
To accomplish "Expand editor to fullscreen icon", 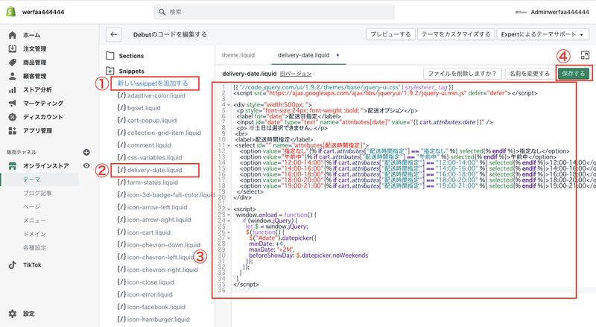I will (585, 55).
